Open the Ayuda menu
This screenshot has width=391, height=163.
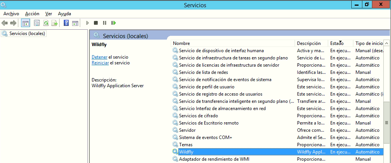pos(64,14)
